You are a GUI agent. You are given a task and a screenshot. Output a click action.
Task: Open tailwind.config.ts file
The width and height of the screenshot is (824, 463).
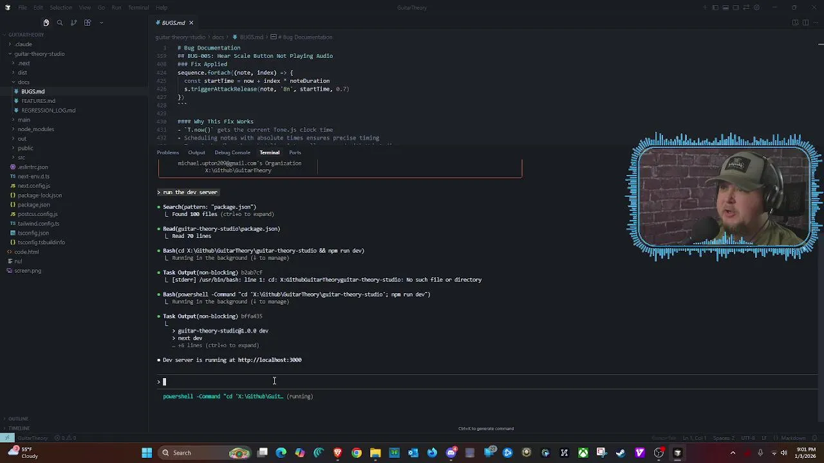click(38, 224)
